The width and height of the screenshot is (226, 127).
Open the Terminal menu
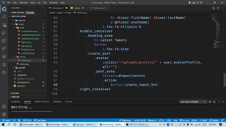[53, 2]
